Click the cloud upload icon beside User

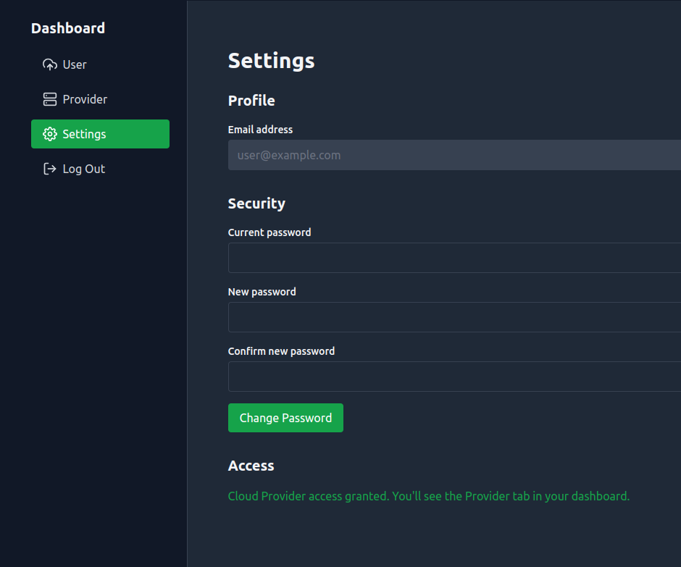50,64
